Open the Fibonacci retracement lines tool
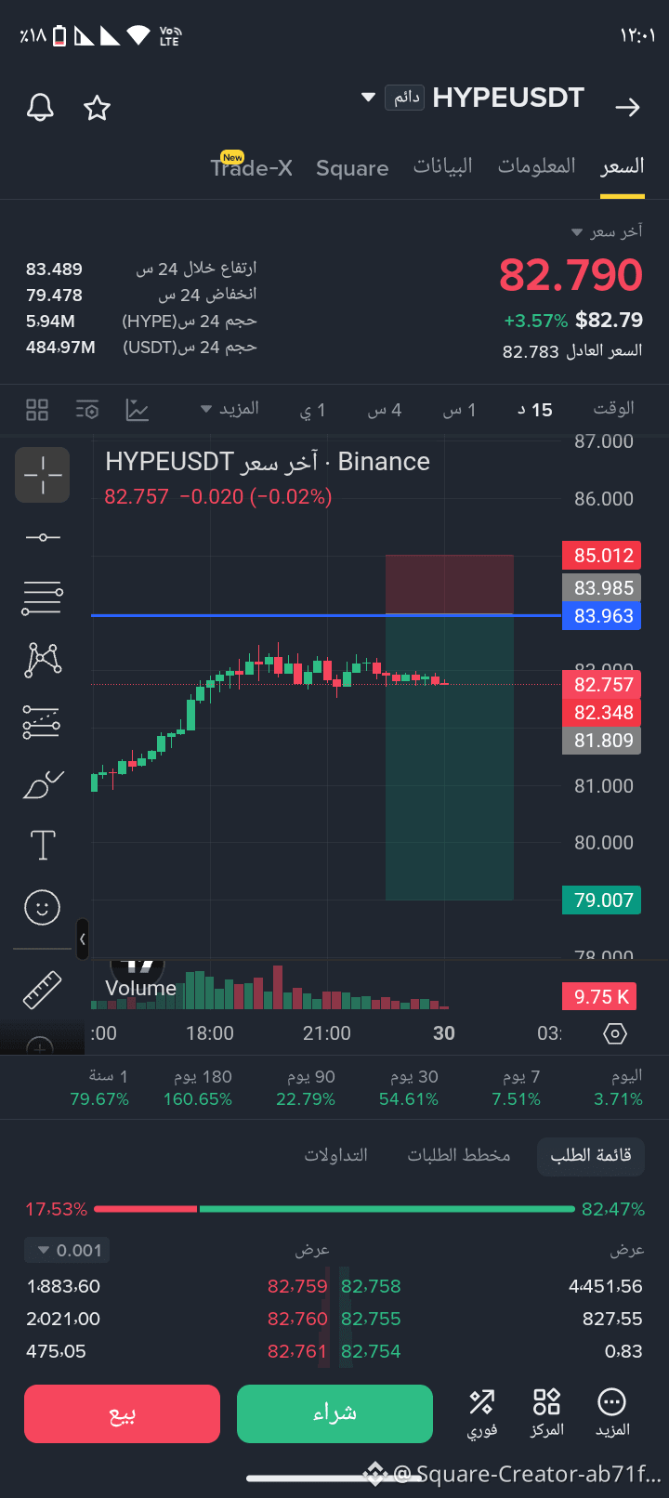Screen dimensions: 669x1498 click(x=43, y=598)
